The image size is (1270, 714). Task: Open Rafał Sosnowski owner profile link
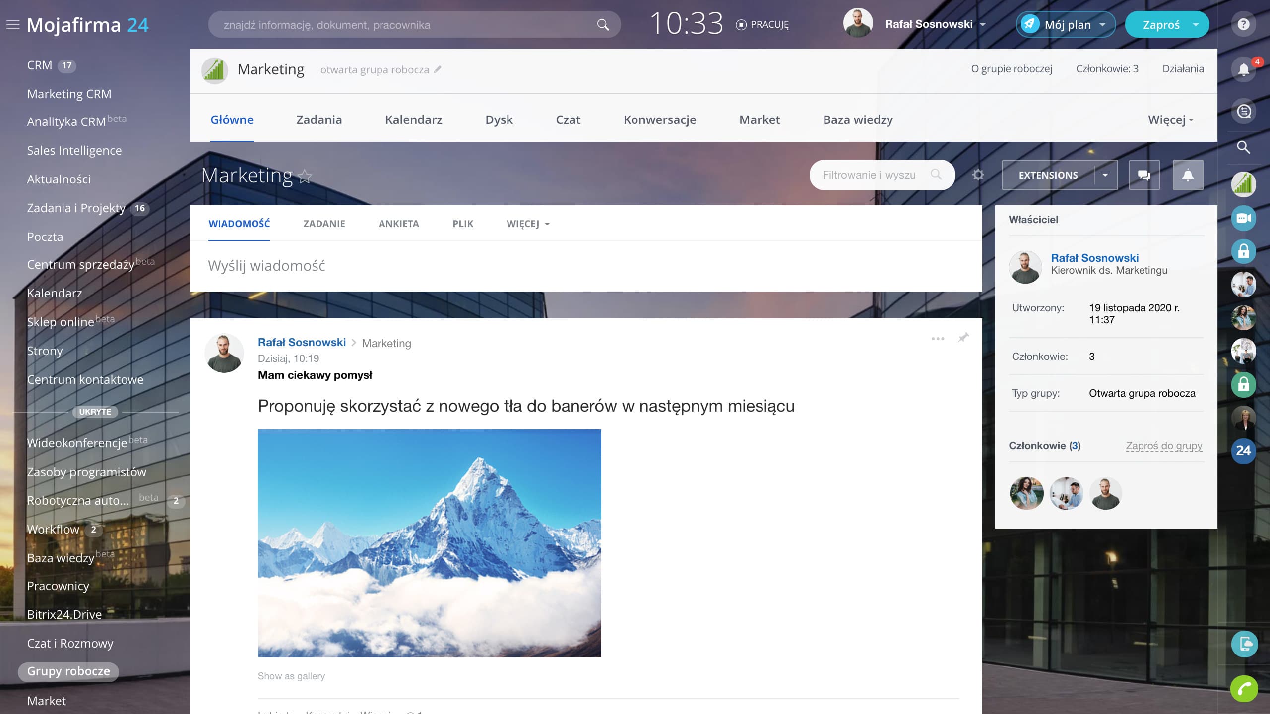(x=1094, y=258)
